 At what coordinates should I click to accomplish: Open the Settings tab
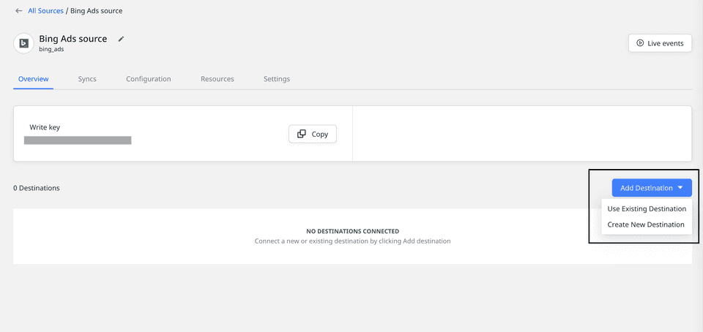pos(276,79)
